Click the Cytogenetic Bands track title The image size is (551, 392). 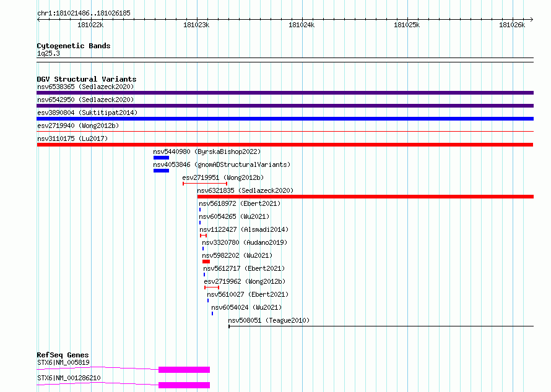pos(74,46)
